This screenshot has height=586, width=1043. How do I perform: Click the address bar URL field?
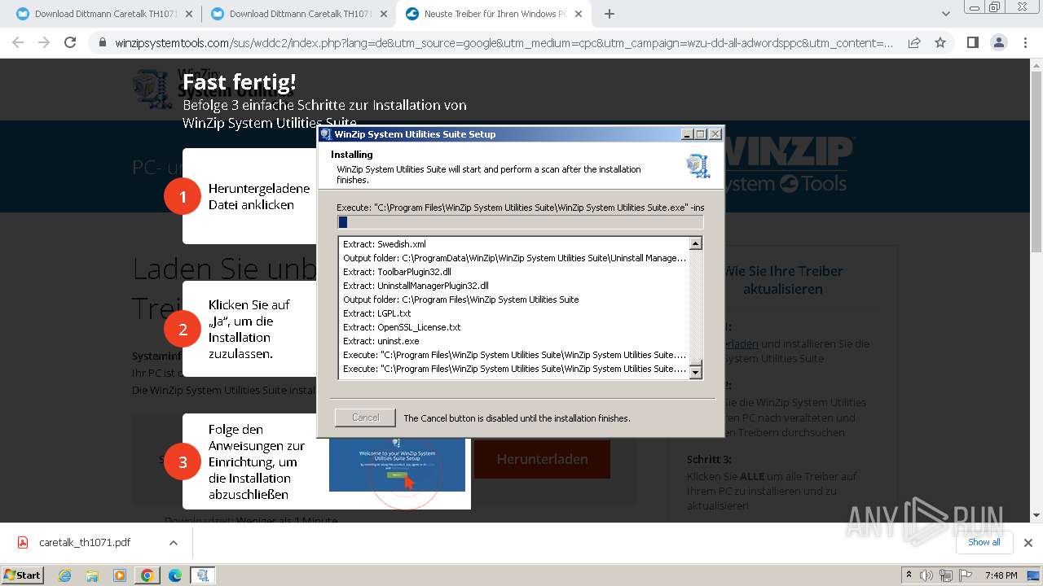pos(504,42)
